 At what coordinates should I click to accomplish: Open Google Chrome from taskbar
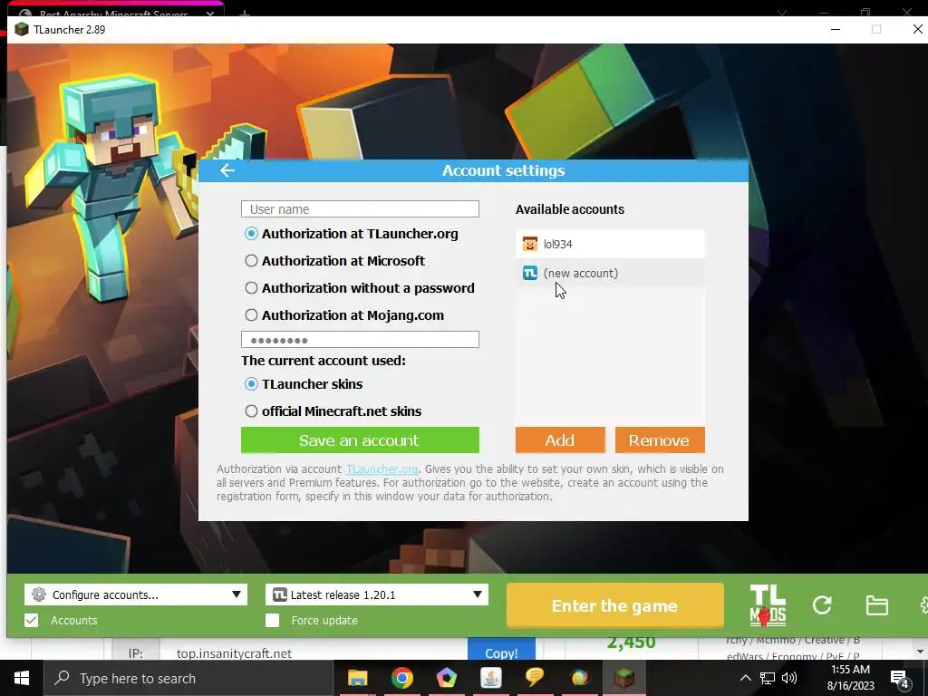pos(401,678)
